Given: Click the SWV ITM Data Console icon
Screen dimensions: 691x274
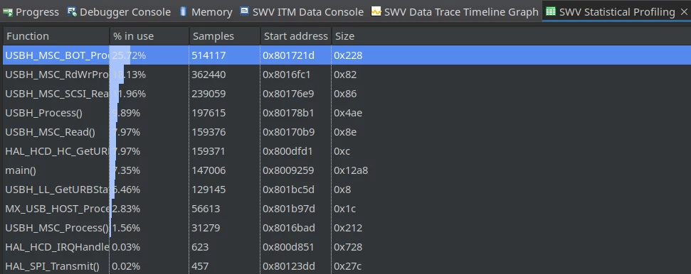Looking at the screenshot, I should coord(245,11).
